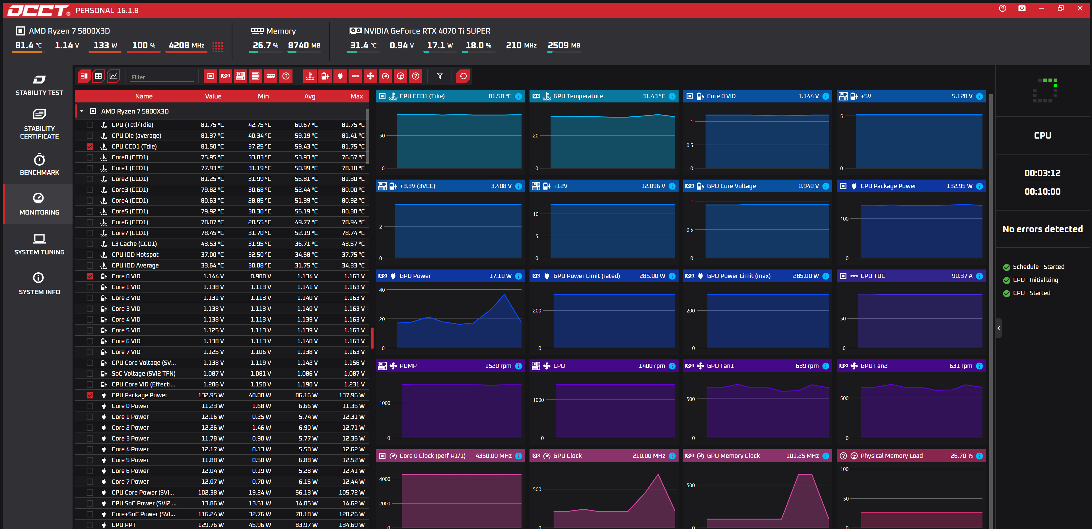
Task: Switch to table-only view
Action: [x=98, y=76]
